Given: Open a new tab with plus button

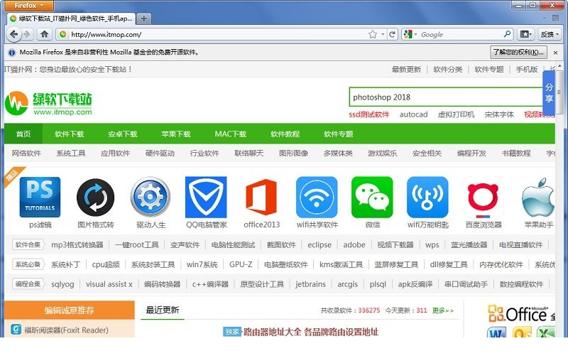Looking at the screenshot, I should click(x=144, y=18).
